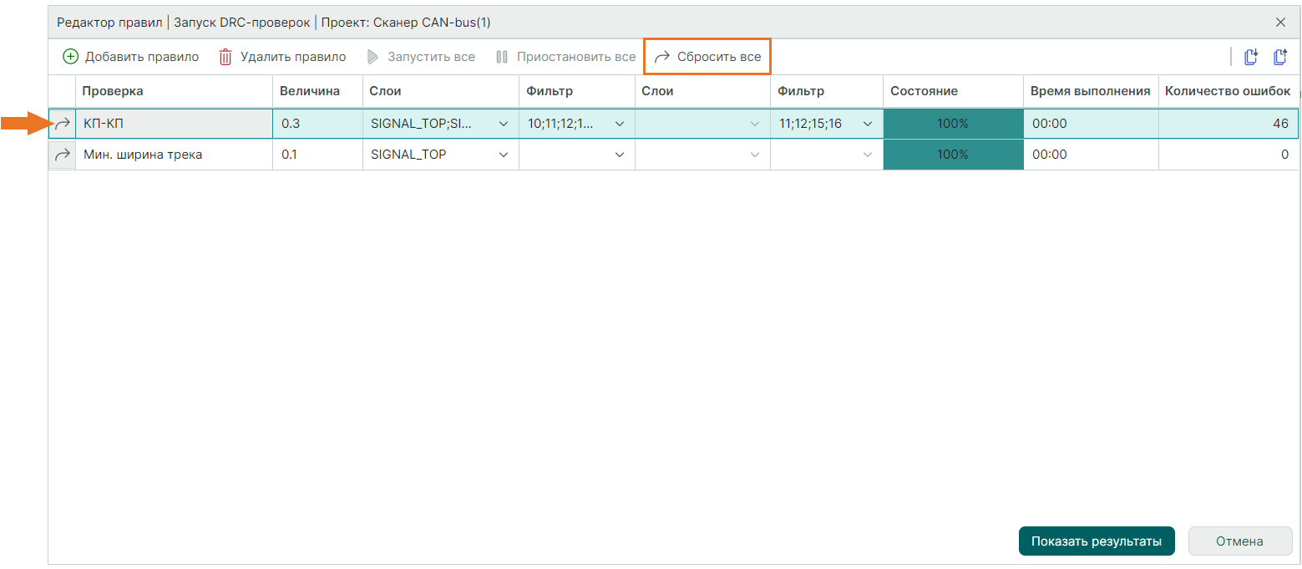
Task: Expand the 10;11;12;1... filter dropdown
Action: click(x=620, y=124)
